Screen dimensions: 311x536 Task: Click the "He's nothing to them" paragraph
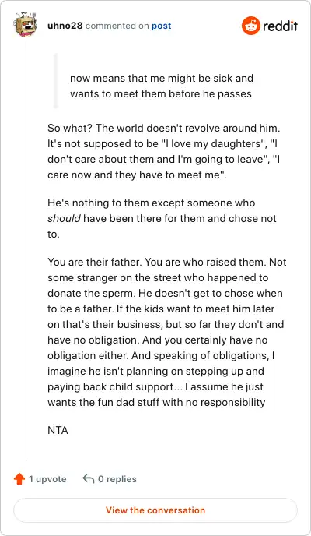pyautogui.click(x=162, y=218)
